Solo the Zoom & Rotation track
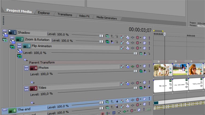Screen dimensions: 205x115 149,43
